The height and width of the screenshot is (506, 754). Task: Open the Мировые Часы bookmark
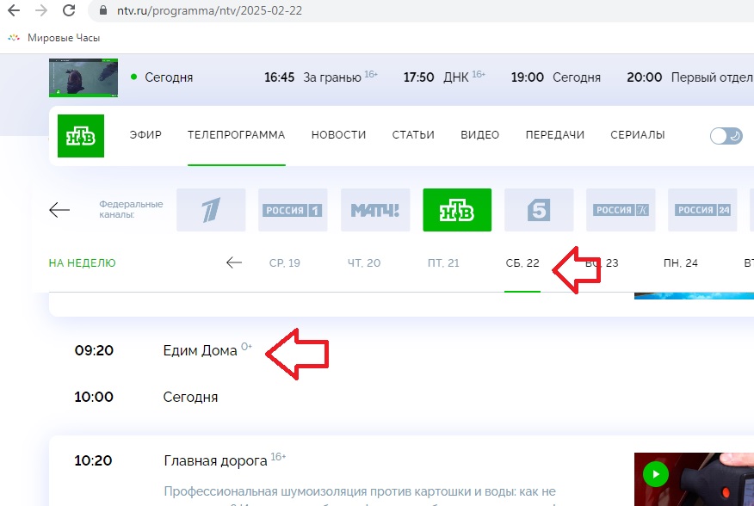[54, 38]
